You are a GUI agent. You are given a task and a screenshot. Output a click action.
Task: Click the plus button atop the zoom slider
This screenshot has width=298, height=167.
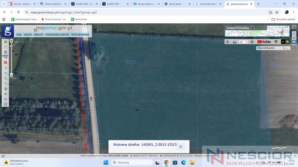pos(12,41)
